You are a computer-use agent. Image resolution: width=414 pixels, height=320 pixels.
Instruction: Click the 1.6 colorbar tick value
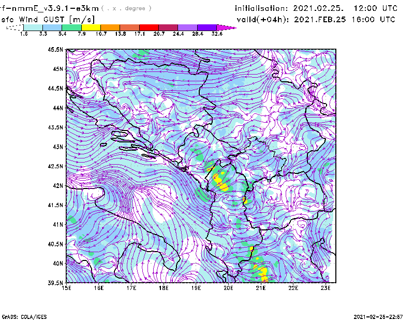click(x=24, y=34)
